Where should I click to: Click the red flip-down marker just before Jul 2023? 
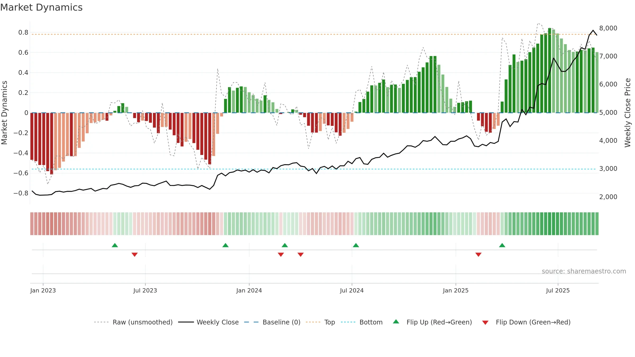[x=135, y=255]
